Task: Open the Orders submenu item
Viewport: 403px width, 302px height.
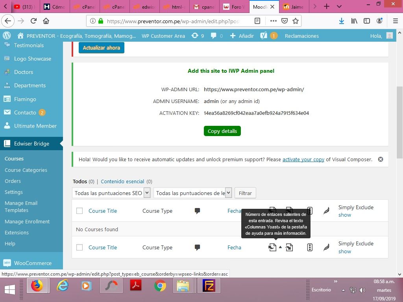Action: [13, 181]
